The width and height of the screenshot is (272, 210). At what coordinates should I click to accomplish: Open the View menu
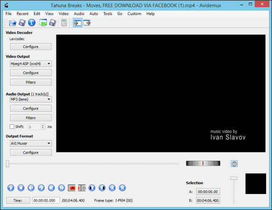pyautogui.click(x=49, y=14)
